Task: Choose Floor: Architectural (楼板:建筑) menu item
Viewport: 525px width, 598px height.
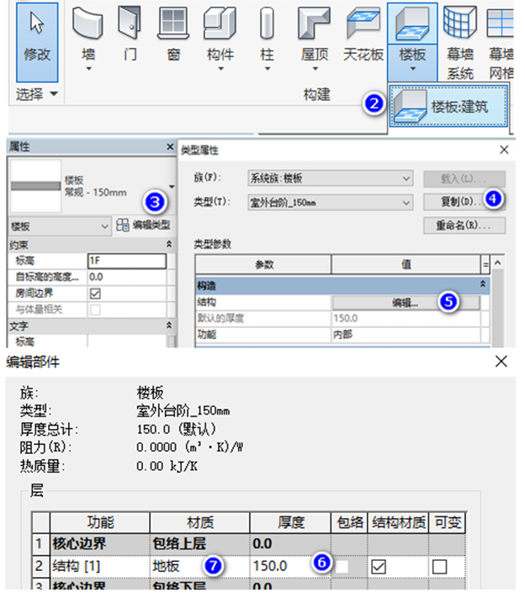Action: (450, 108)
